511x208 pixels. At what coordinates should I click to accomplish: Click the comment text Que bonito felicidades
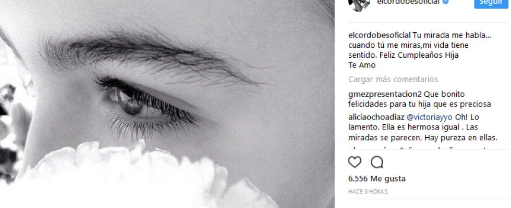point(420,99)
